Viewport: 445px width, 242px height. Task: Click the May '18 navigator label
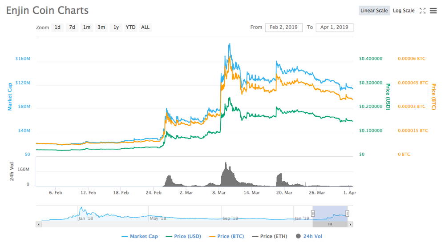click(x=158, y=218)
